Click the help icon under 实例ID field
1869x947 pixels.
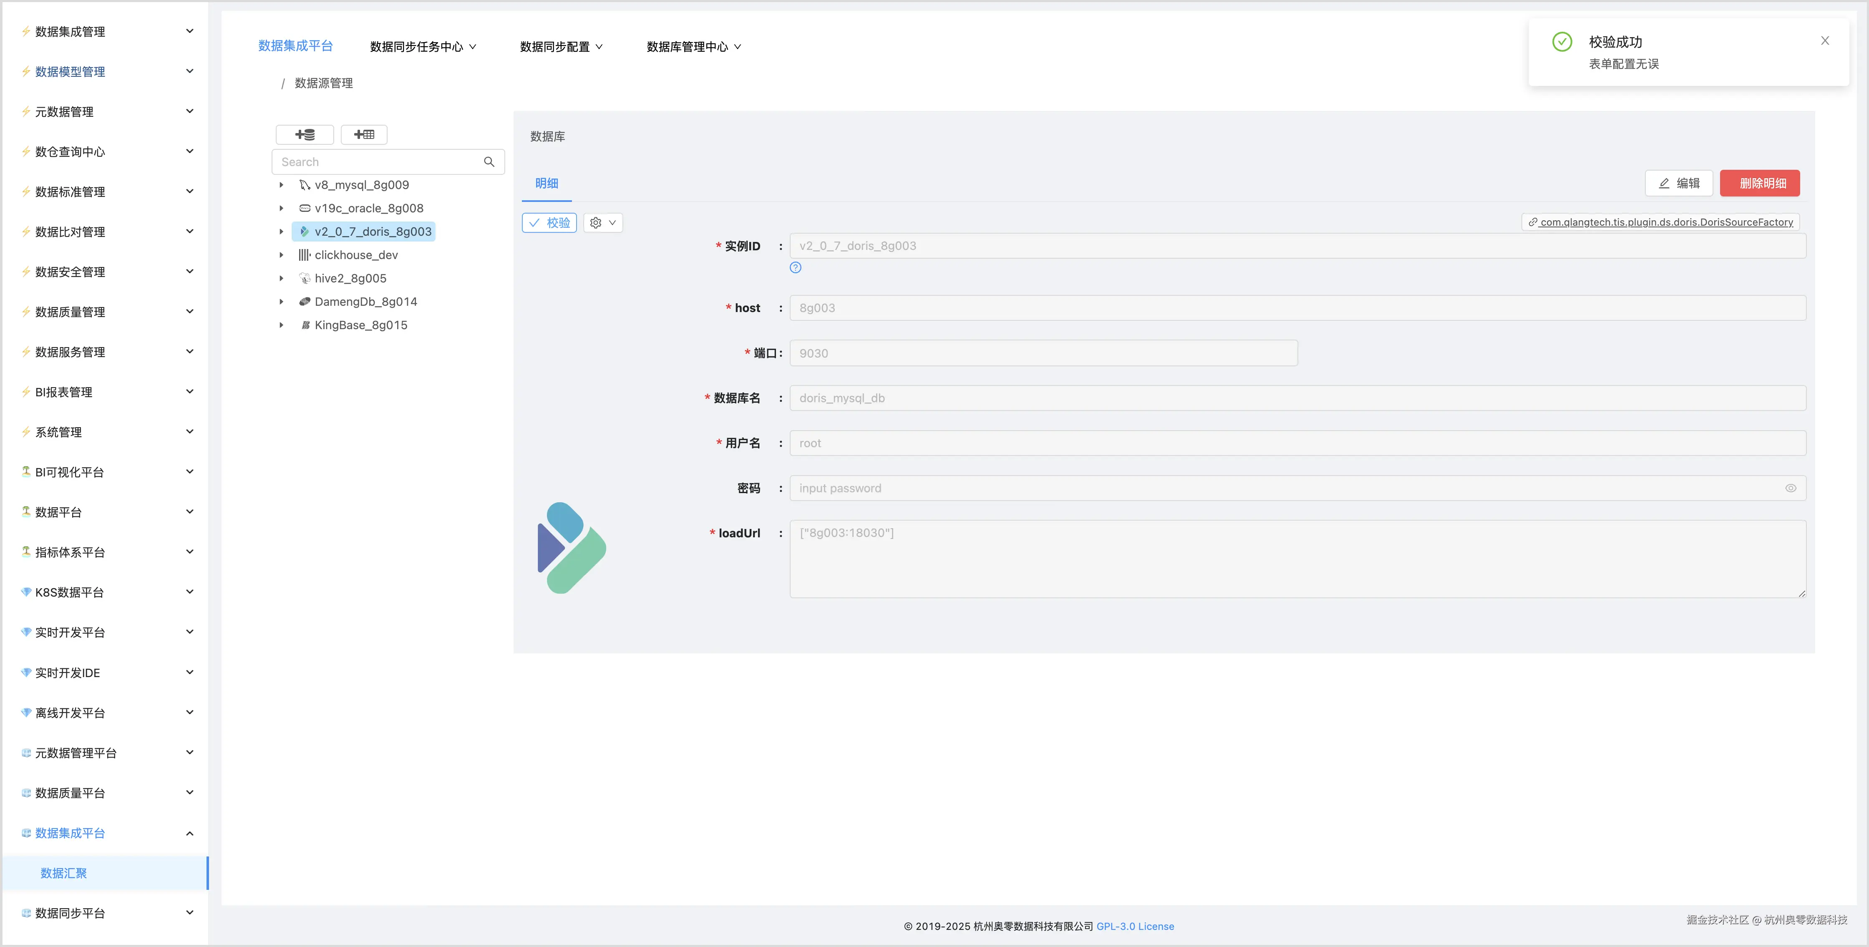click(795, 268)
